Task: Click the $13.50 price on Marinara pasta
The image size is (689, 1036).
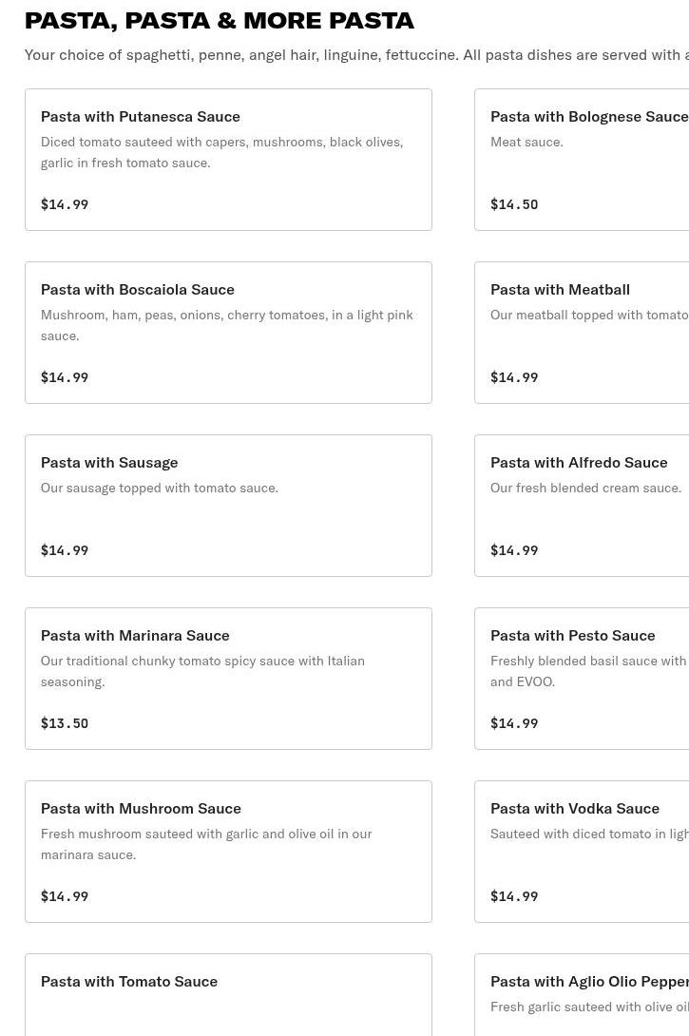Action: point(65,723)
